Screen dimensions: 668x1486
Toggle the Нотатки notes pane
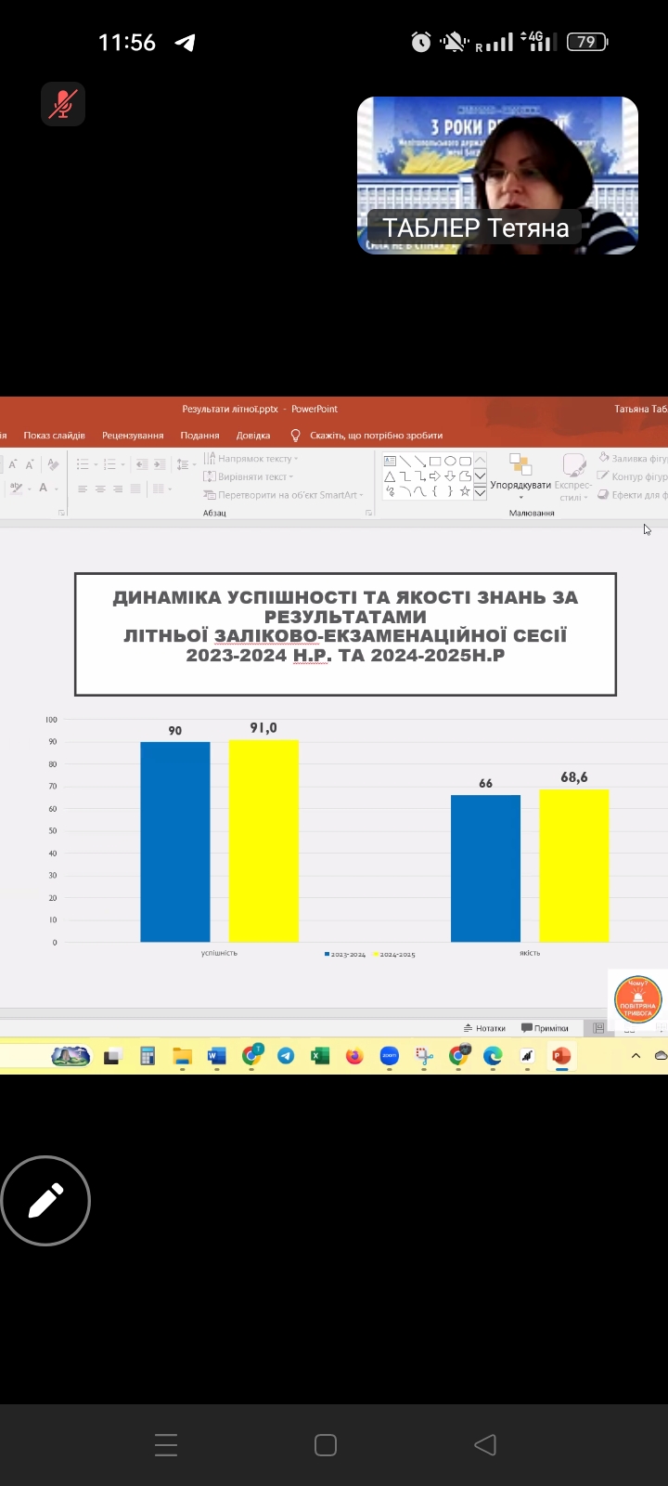(x=484, y=1028)
